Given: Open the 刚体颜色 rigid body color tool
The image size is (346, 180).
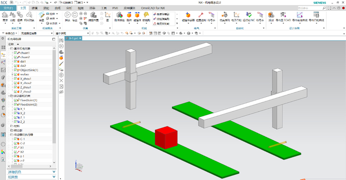Looking at the screenshot, I should pyautogui.click(x=119, y=17).
